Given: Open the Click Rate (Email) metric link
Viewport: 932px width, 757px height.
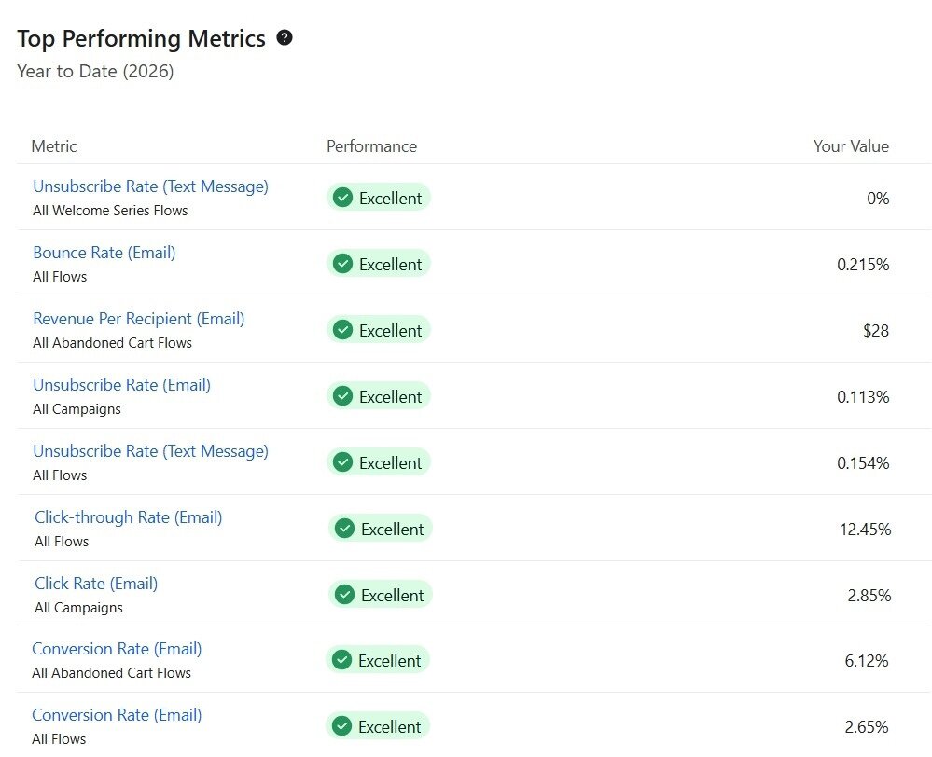Looking at the screenshot, I should [x=96, y=584].
